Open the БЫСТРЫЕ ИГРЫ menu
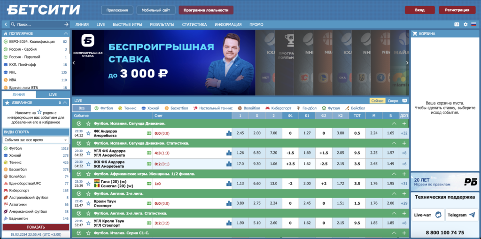The height and width of the screenshot is (239, 481). (x=127, y=24)
